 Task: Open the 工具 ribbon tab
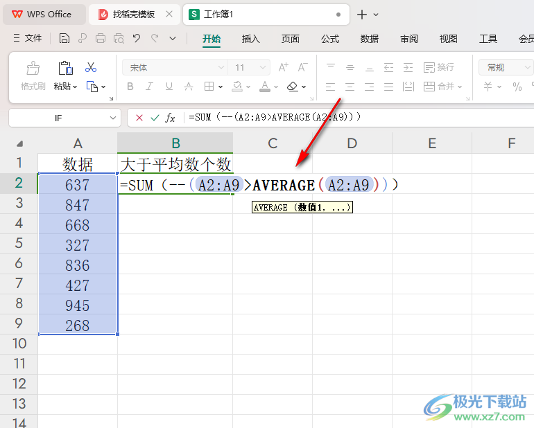488,39
